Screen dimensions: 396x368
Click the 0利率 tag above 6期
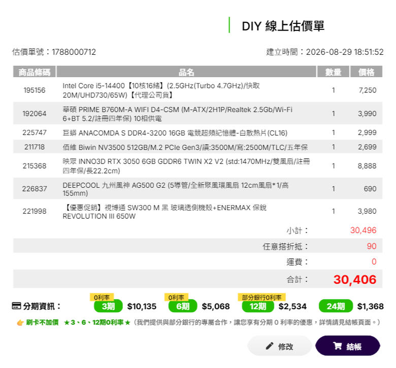point(176,297)
